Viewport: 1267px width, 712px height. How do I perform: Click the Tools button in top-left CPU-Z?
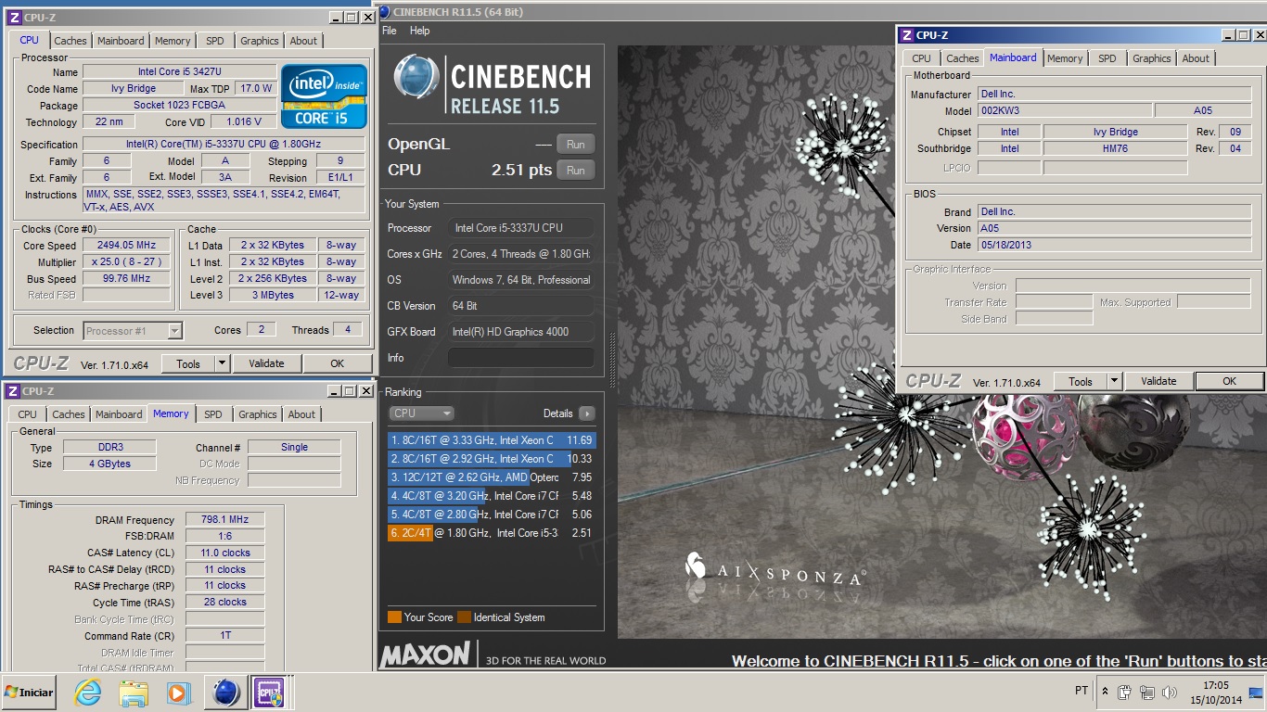click(188, 363)
